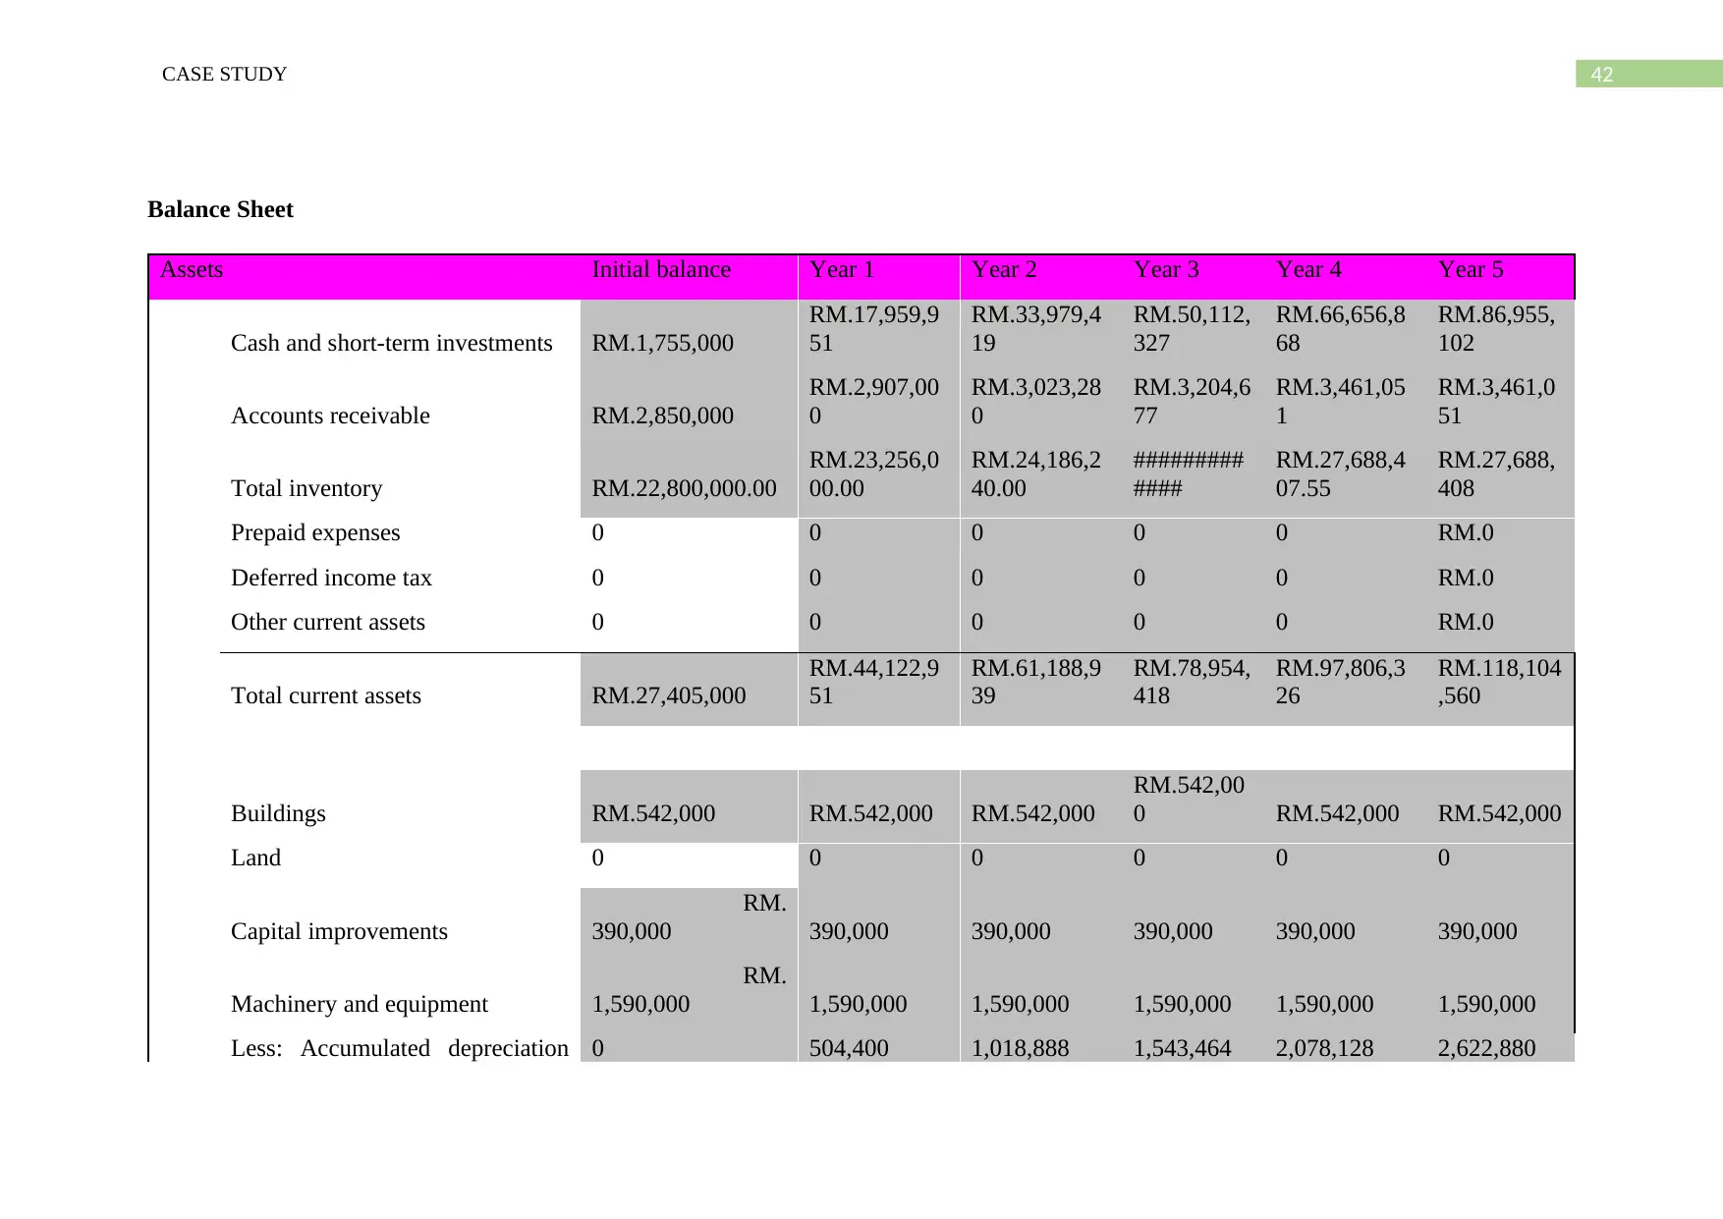1723x1219 pixels.
Task: Select the 'Total inventory' row label
Action: tap(306, 488)
